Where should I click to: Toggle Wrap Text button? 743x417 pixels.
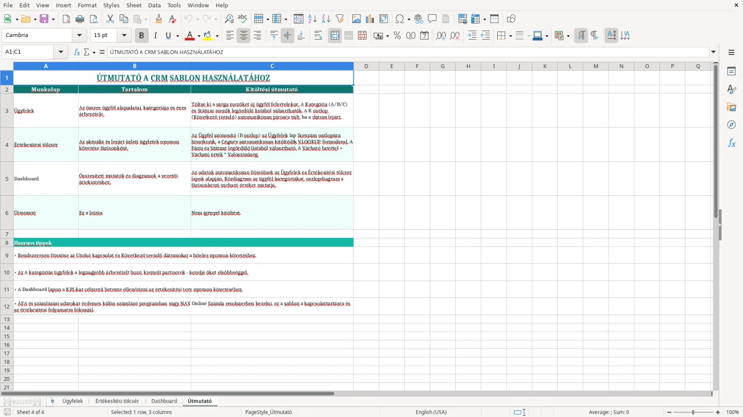318,36
